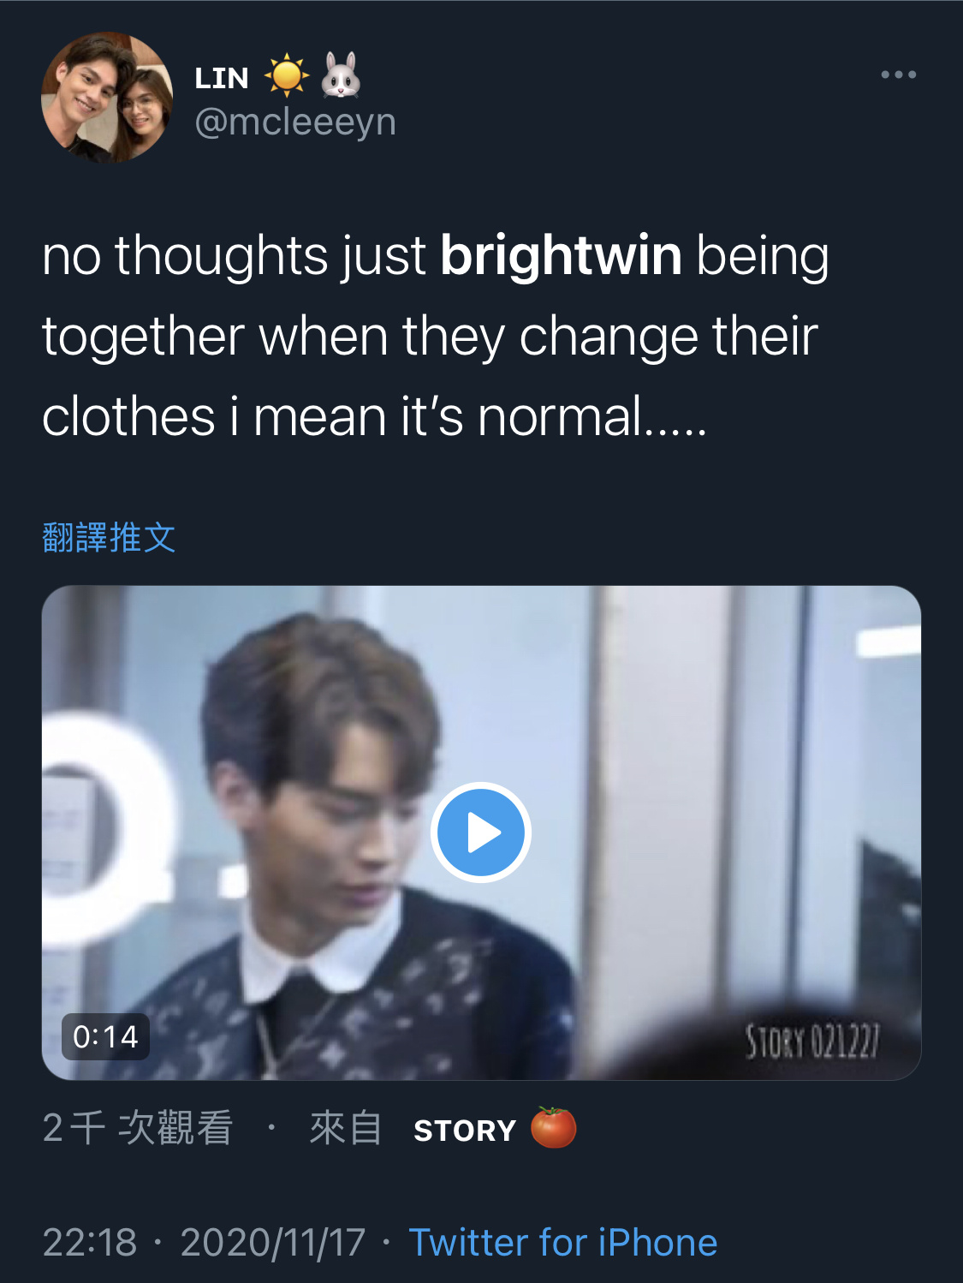
Task: Tap the @mcleeeyn username handle
Action: [x=295, y=122]
